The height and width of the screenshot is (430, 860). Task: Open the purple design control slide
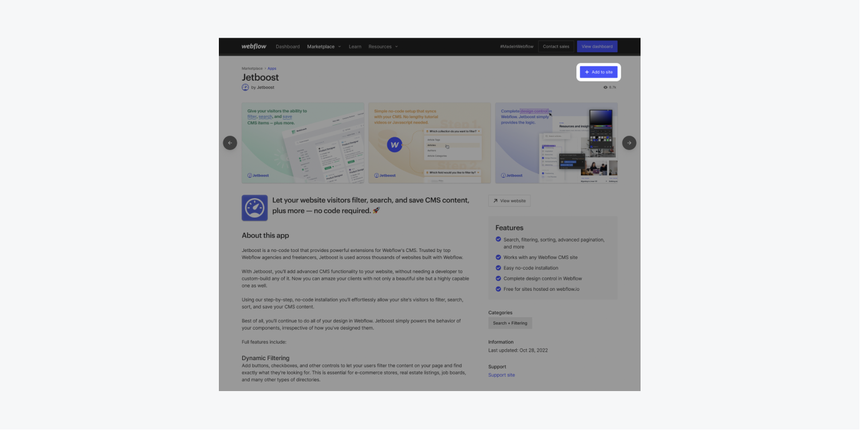pos(556,143)
